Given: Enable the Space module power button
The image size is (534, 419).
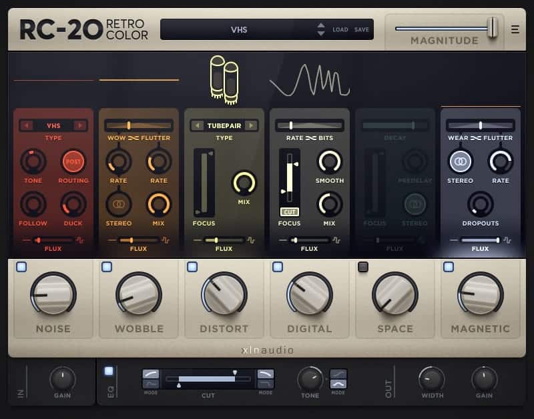Looking at the screenshot, I should [x=363, y=267].
